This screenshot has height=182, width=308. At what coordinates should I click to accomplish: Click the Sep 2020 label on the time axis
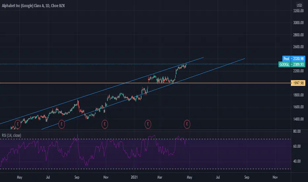[77, 177]
